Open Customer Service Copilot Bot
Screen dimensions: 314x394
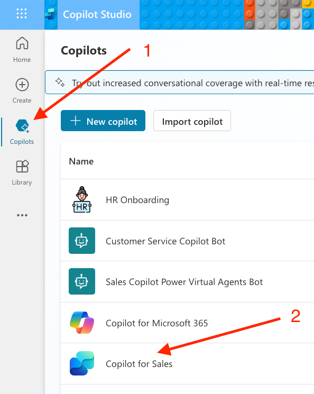[x=165, y=241]
